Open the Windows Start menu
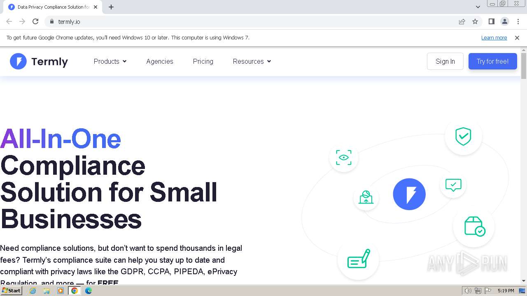Screen dimensions: 527x296 (11, 291)
